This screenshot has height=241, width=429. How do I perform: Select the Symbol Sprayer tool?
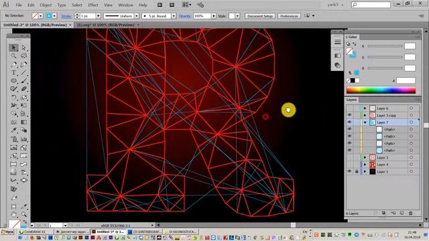(13, 139)
